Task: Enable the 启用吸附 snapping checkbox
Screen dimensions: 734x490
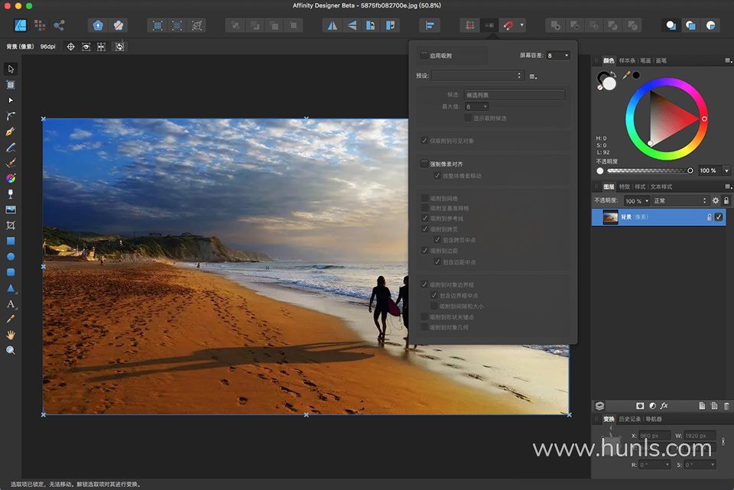Action: click(x=424, y=56)
